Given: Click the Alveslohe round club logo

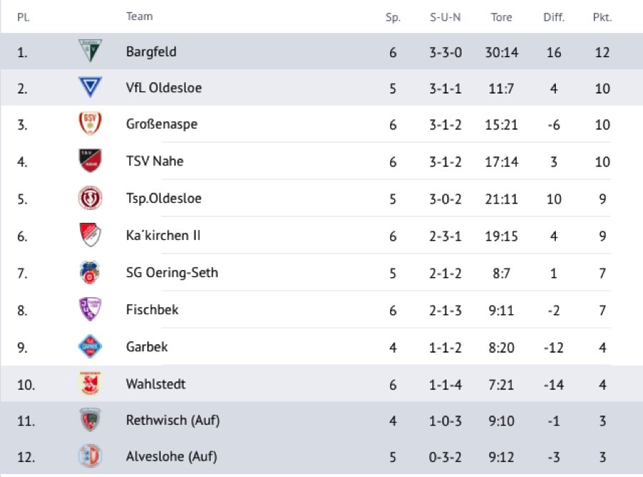Looking at the screenshot, I should click(90, 456).
